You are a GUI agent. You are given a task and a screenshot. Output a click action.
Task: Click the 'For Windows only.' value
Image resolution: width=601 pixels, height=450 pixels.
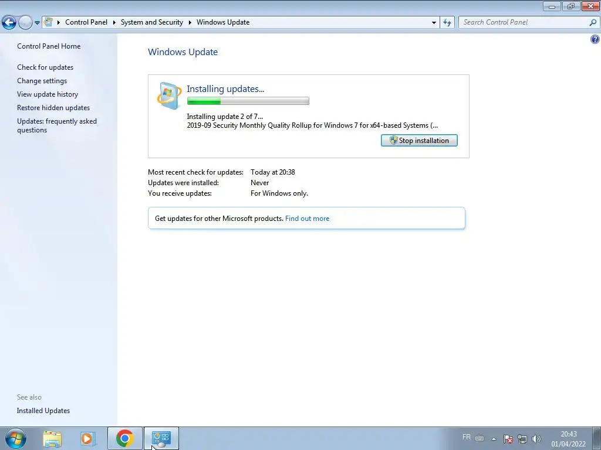(279, 193)
